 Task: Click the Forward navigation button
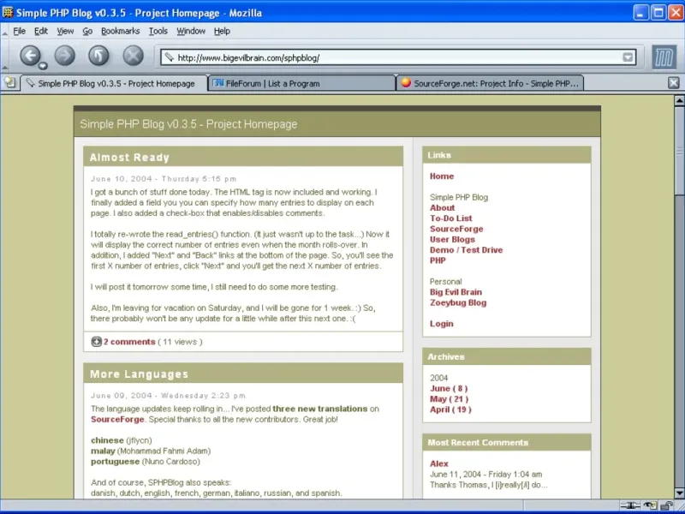[65, 56]
